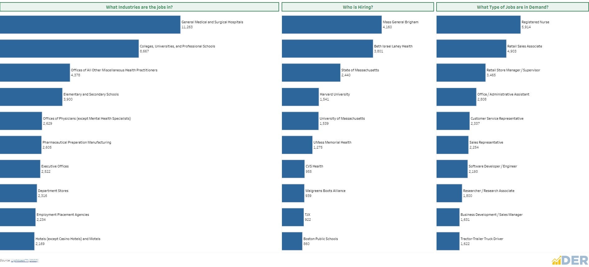This screenshot has height=267, width=589.
Task: Select the State of Massachusetts bar
Action: pos(311,73)
